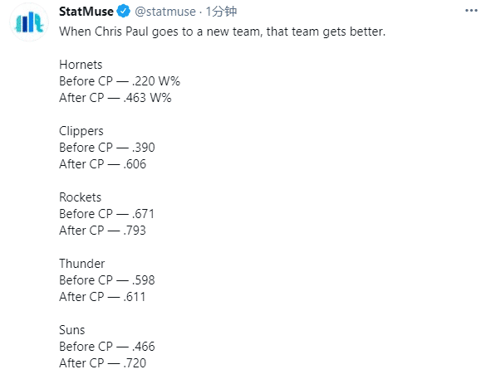Click the blue verified badge
Image resolution: width=491 pixels, height=379 pixels.
[x=124, y=12]
